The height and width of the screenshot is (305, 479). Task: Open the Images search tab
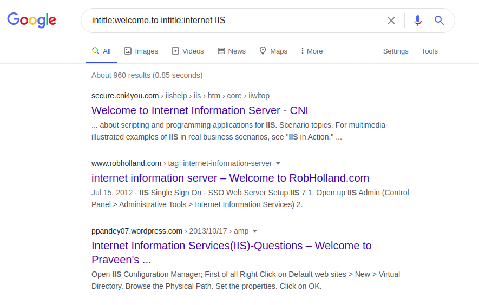click(x=141, y=51)
